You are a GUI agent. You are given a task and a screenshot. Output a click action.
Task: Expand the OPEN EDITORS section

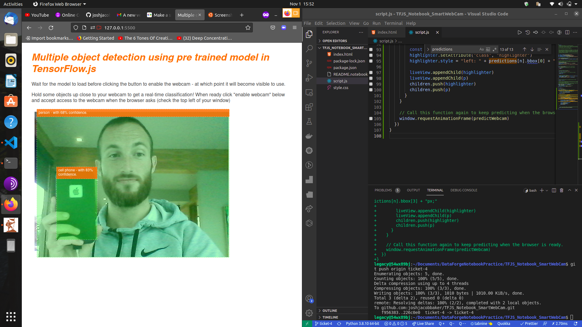pos(335,41)
